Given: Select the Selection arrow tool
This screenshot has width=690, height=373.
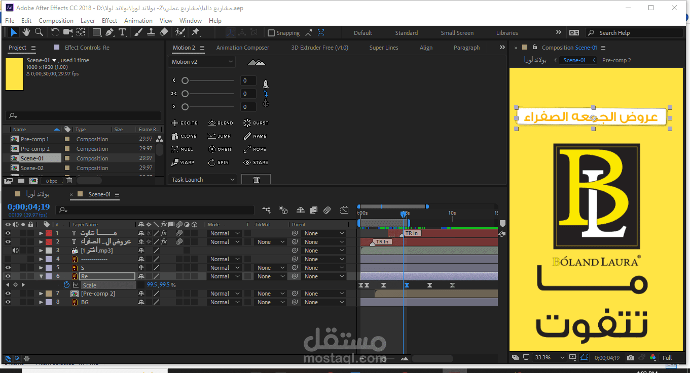Looking at the screenshot, I should coord(14,32).
